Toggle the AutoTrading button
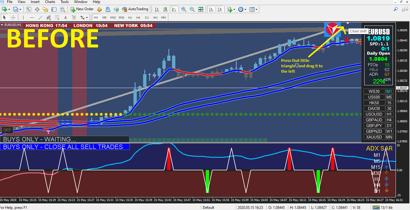Viewport: 410px width, 210px height. coord(135,9)
